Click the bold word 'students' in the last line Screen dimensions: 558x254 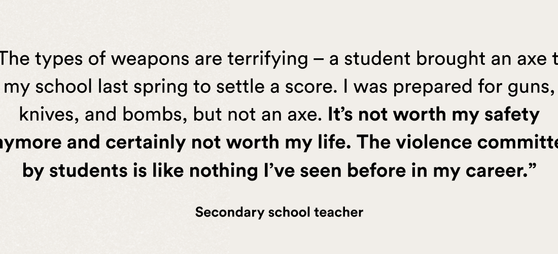[x=88, y=171]
